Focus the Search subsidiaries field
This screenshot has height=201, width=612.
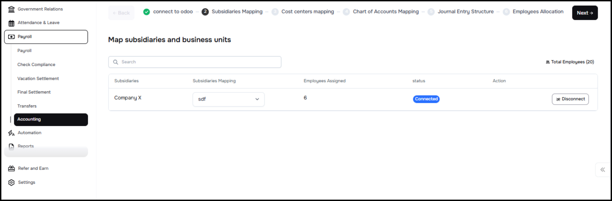[x=195, y=62]
